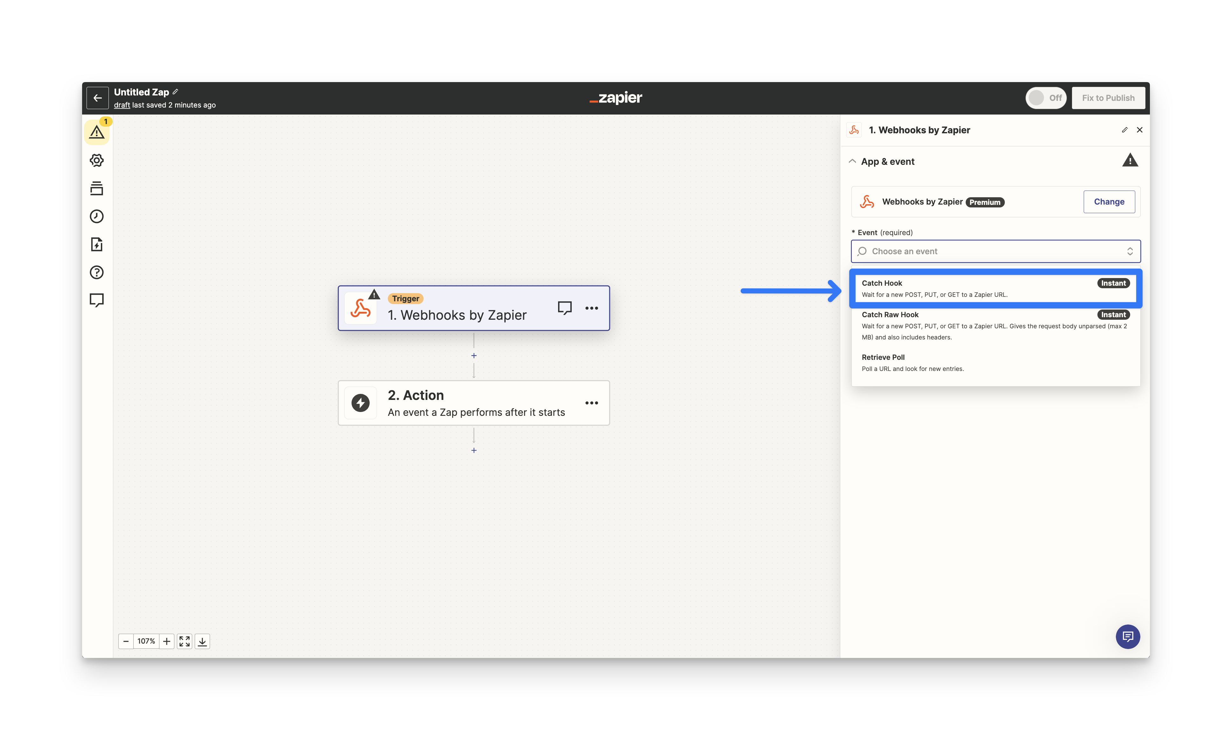Open Zap settings gear icon
Image resolution: width=1232 pixels, height=740 pixels.
[97, 160]
